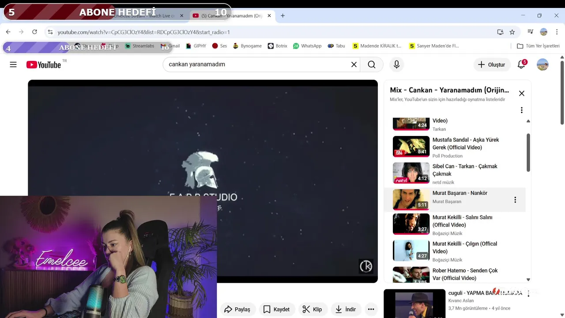Click the İndir download button
The width and height of the screenshot is (565, 318).
point(346,309)
